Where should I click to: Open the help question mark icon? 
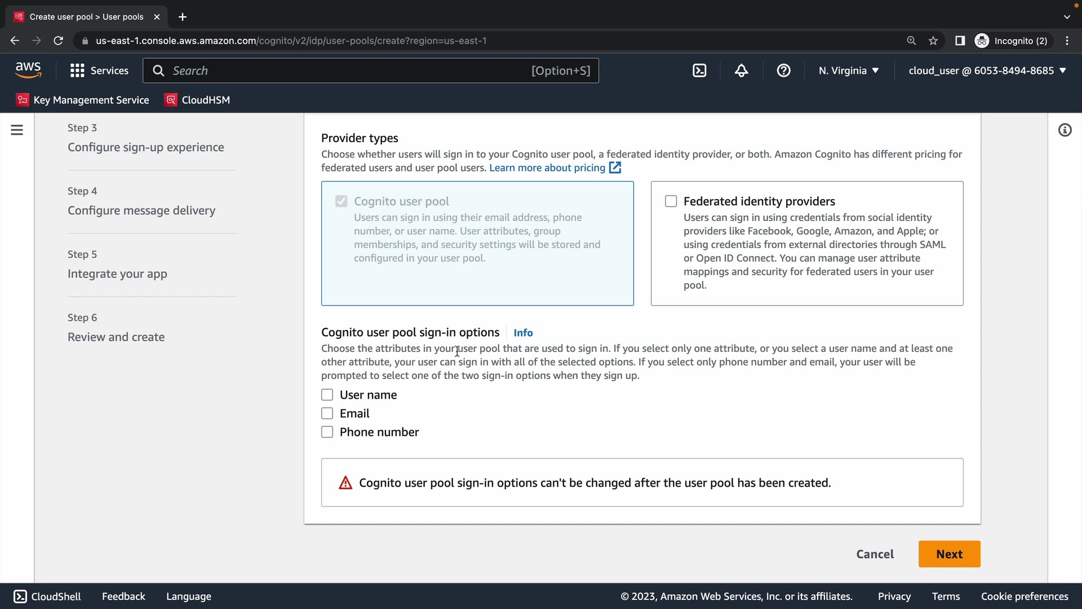783,70
